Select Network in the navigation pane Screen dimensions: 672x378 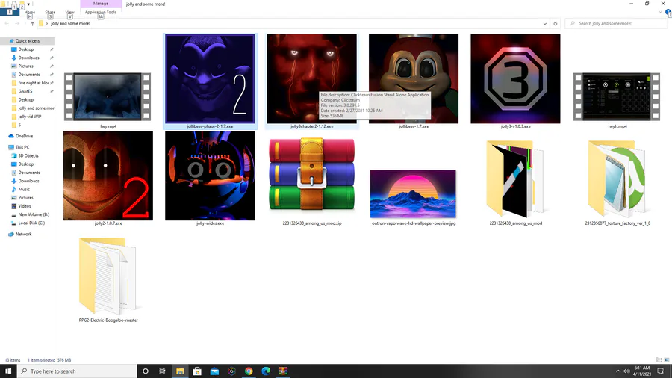pyautogui.click(x=23, y=235)
